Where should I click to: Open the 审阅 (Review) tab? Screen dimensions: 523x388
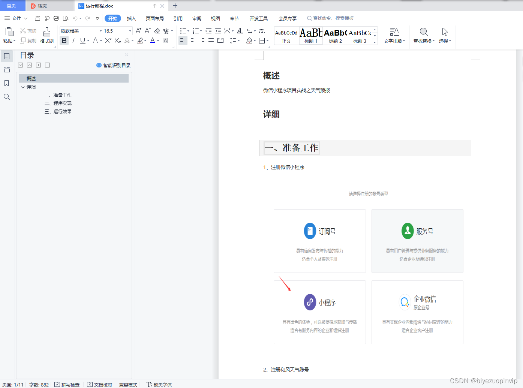[197, 18]
